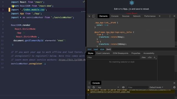Open the Accessibility tab
Screen dimensions: 177x99
tap(149, 53)
